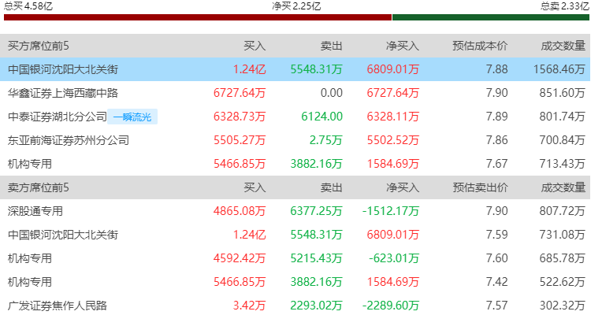Click the 总卖 2.33亿 label
Image resolution: width=591 pixels, height=315 pixels.
tap(565, 6)
